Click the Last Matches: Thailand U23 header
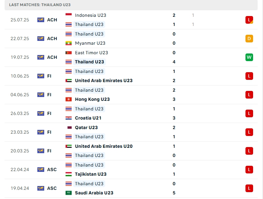 [x=40, y=5]
